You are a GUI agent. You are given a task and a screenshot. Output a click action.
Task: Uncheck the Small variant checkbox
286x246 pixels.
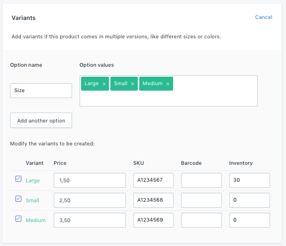[18, 199]
